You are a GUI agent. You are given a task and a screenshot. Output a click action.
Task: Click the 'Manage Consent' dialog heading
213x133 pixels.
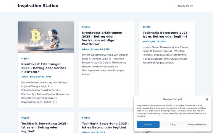point(172,99)
